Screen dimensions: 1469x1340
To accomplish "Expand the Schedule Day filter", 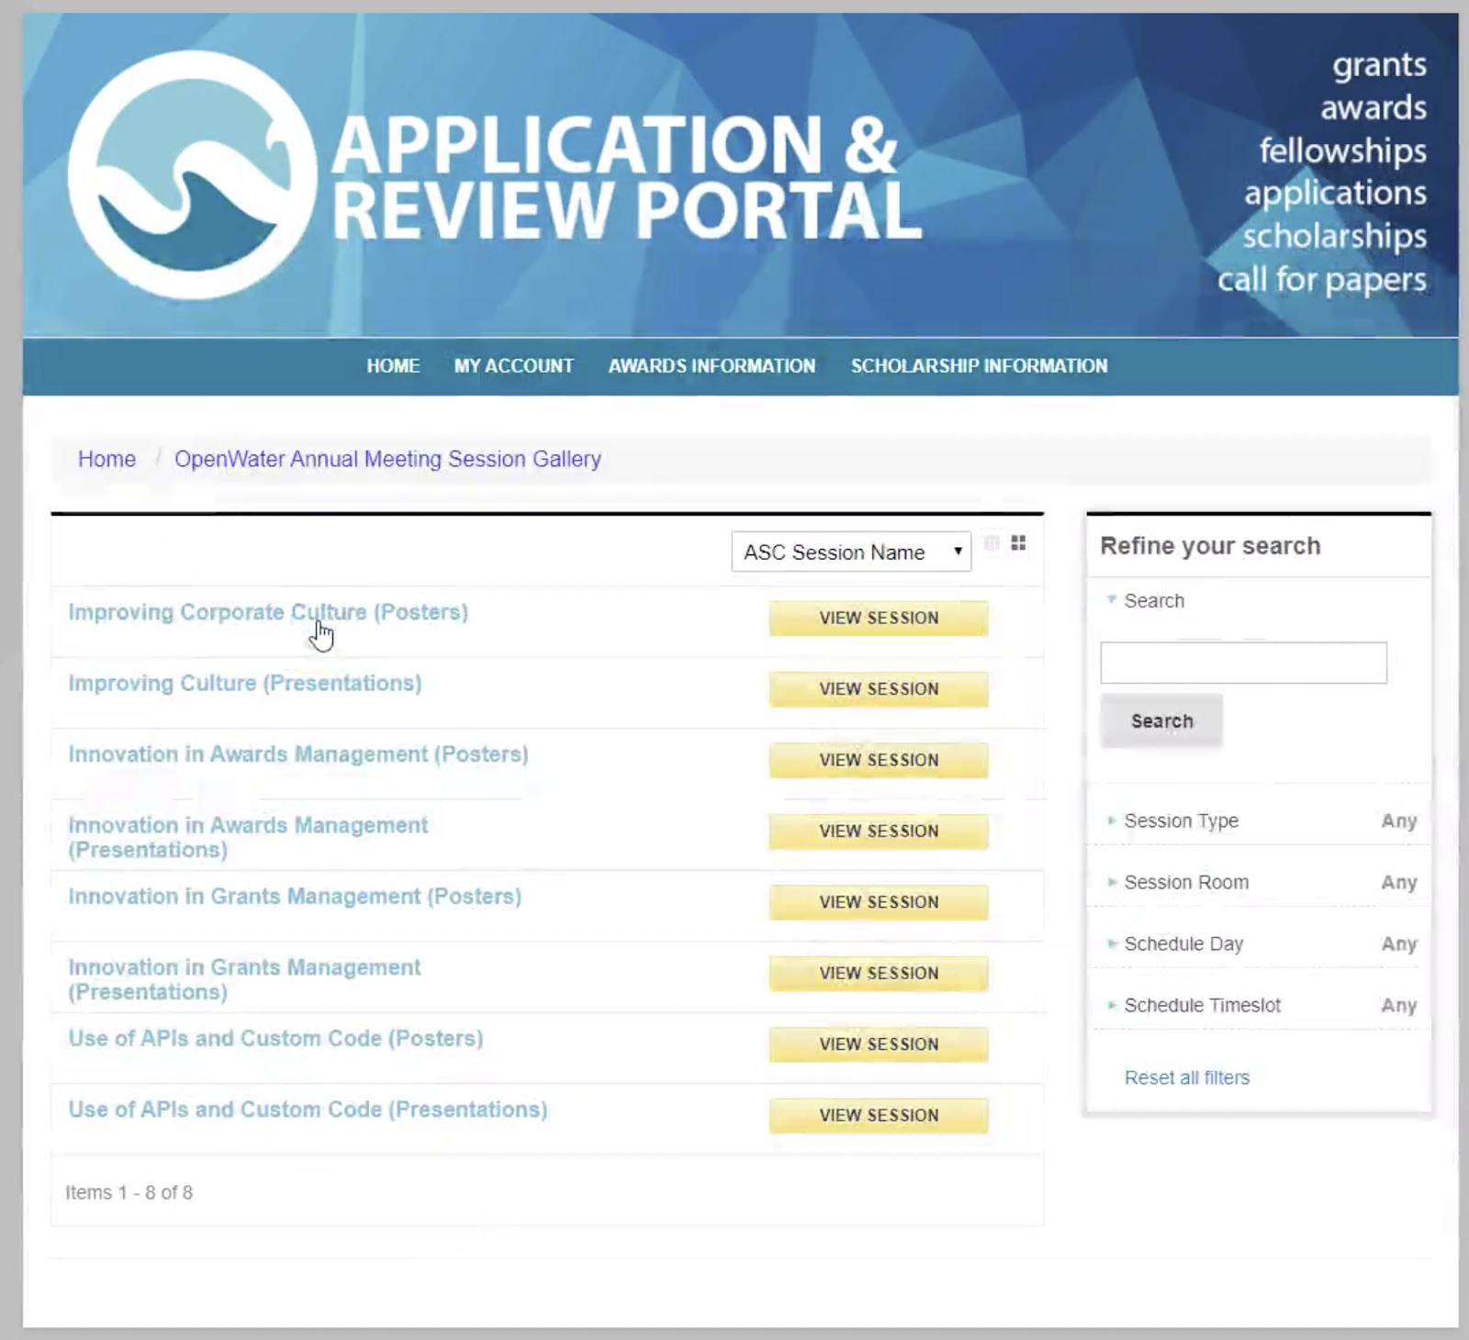I will (x=1183, y=944).
